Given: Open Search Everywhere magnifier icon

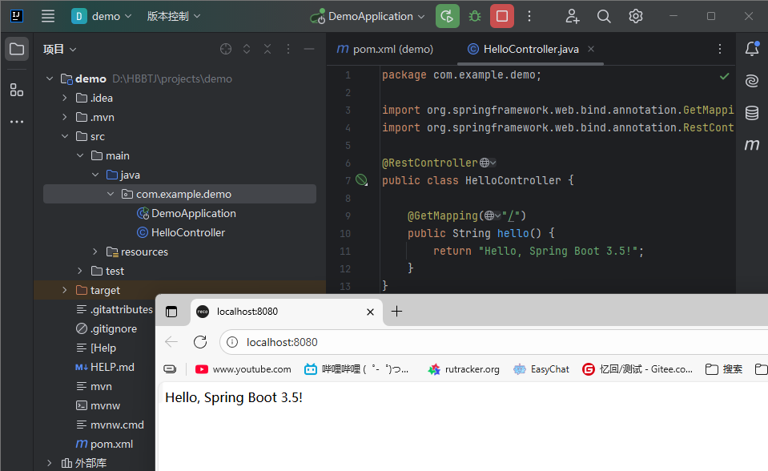Looking at the screenshot, I should point(604,16).
